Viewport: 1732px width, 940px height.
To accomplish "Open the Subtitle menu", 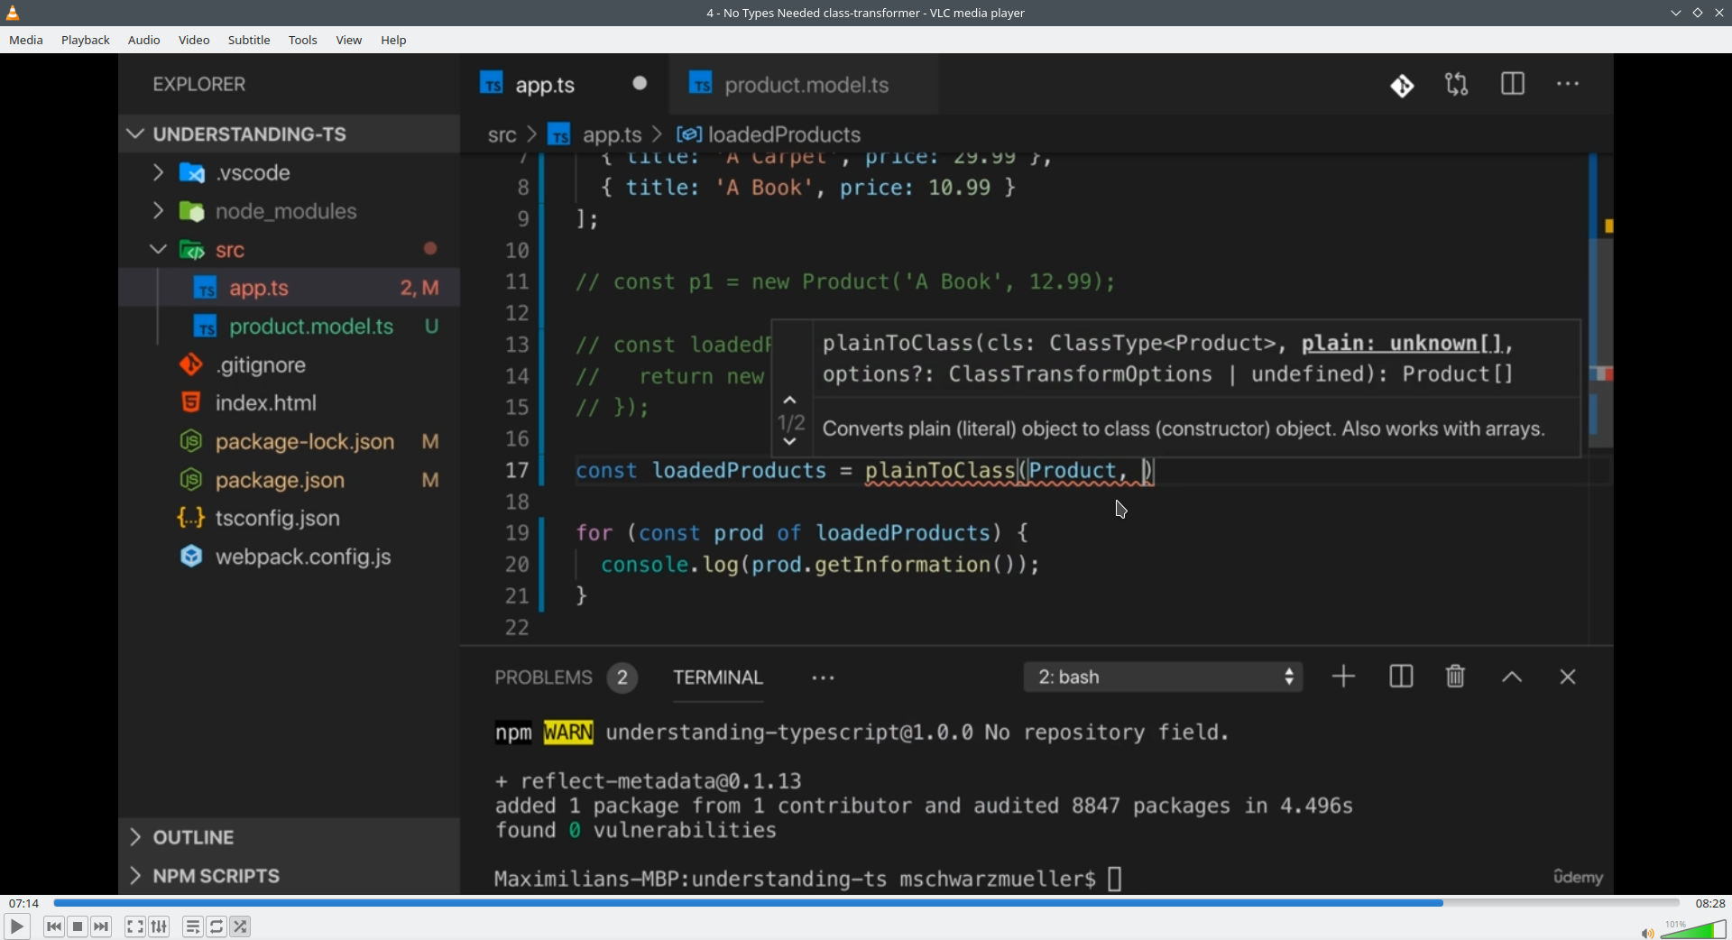I will (249, 40).
